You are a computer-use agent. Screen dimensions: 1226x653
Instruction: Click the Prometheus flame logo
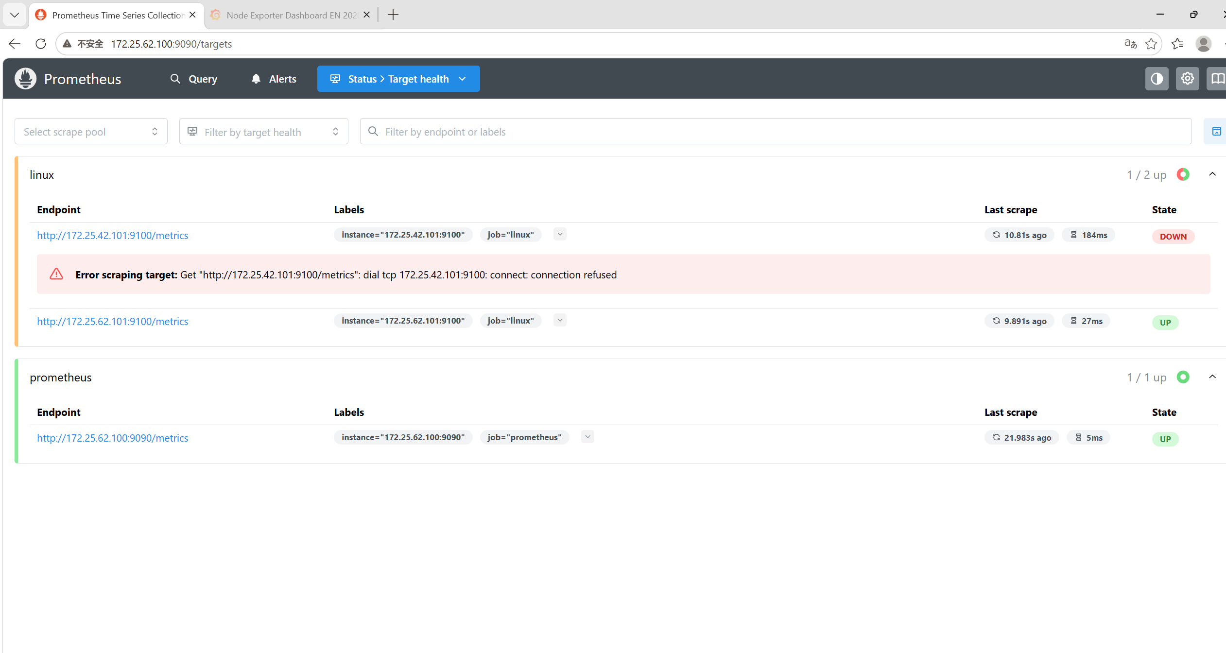(x=25, y=79)
